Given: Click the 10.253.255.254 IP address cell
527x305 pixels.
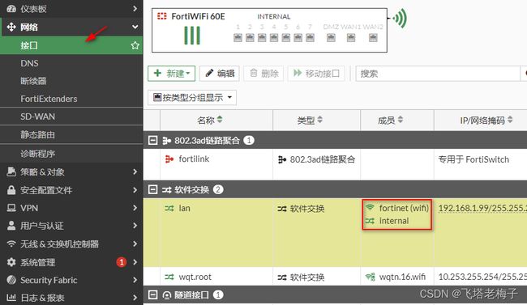Looking at the screenshot, I should pyautogui.click(x=482, y=277).
